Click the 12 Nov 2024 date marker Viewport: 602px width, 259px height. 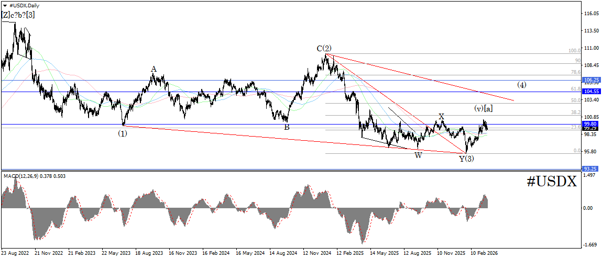click(x=317, y=253)
